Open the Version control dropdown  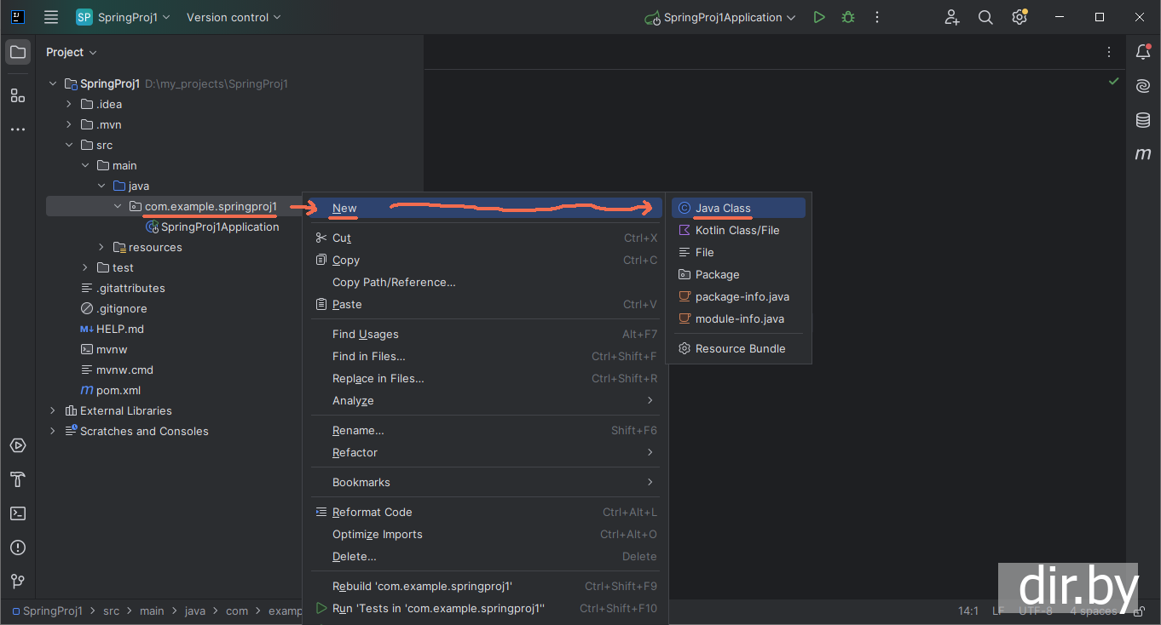pyautogui.click(x=234, y=17)
